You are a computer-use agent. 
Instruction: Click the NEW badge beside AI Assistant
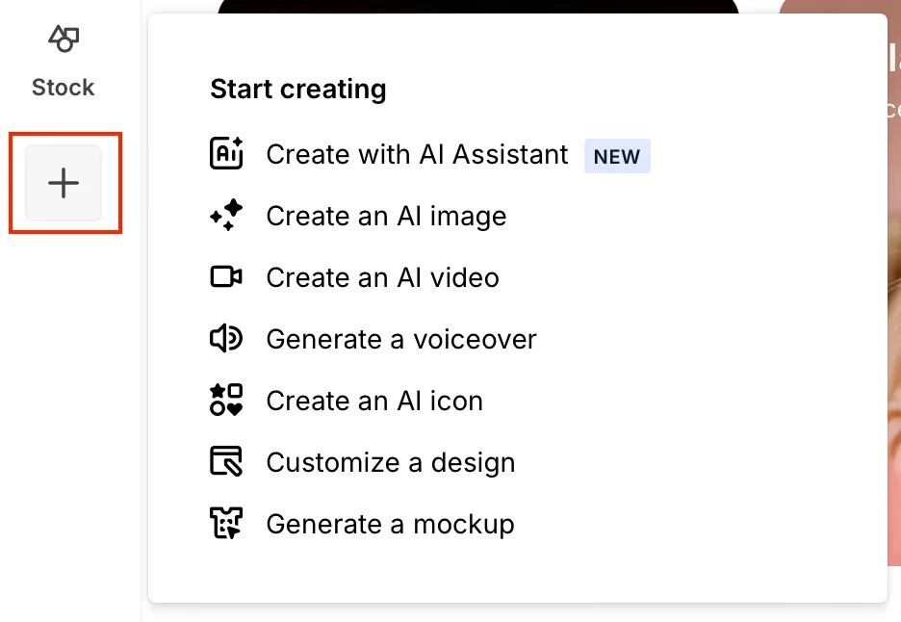point(617,156)
